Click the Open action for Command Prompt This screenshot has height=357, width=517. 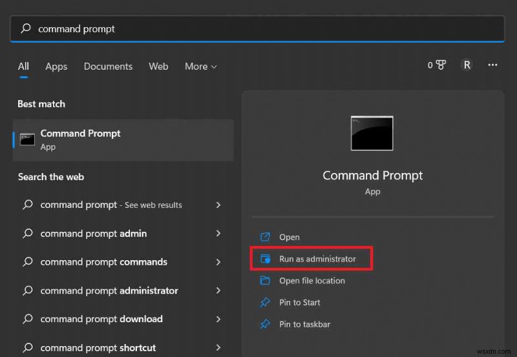click(289, 238)
